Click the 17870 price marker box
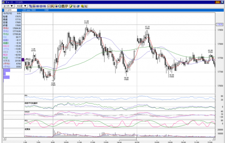The height and width of the screenshot is (143, 226). (219, 25)
